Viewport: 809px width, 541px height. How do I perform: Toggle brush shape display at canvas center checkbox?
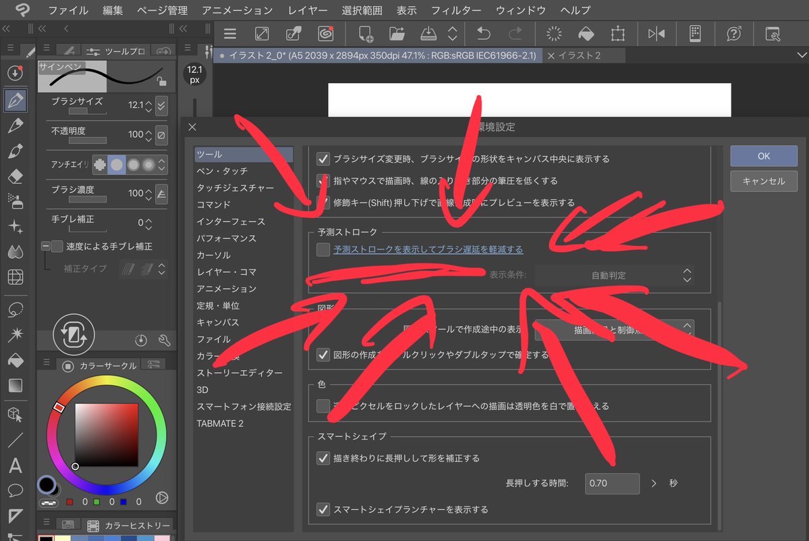coord(323,159)
